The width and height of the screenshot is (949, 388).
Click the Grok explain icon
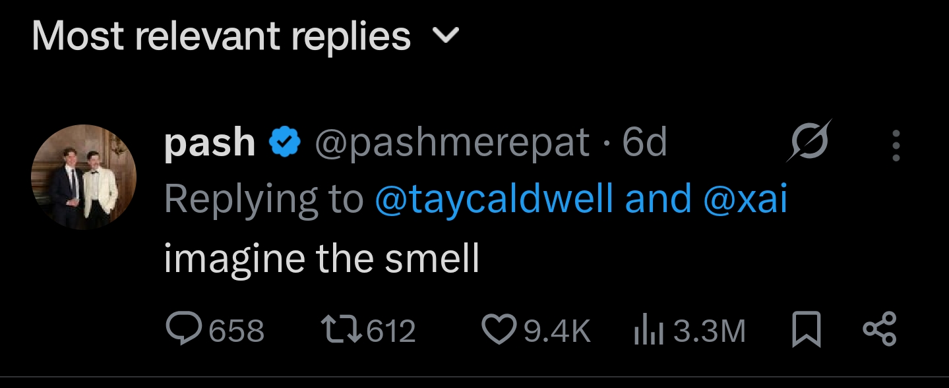pyautogui.click(x=809, y=141)
